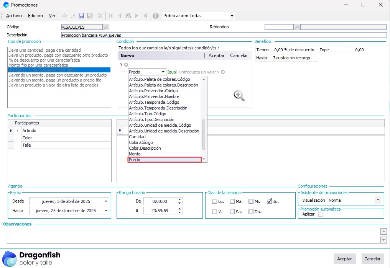390x268 pixels.
Task: Click the condition field list scrollbar
Action: coord(204,134)
